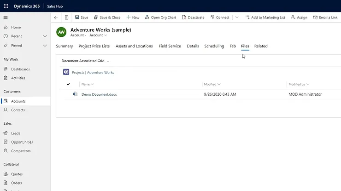Click the Add to Marketing List icon

[247, 17]
